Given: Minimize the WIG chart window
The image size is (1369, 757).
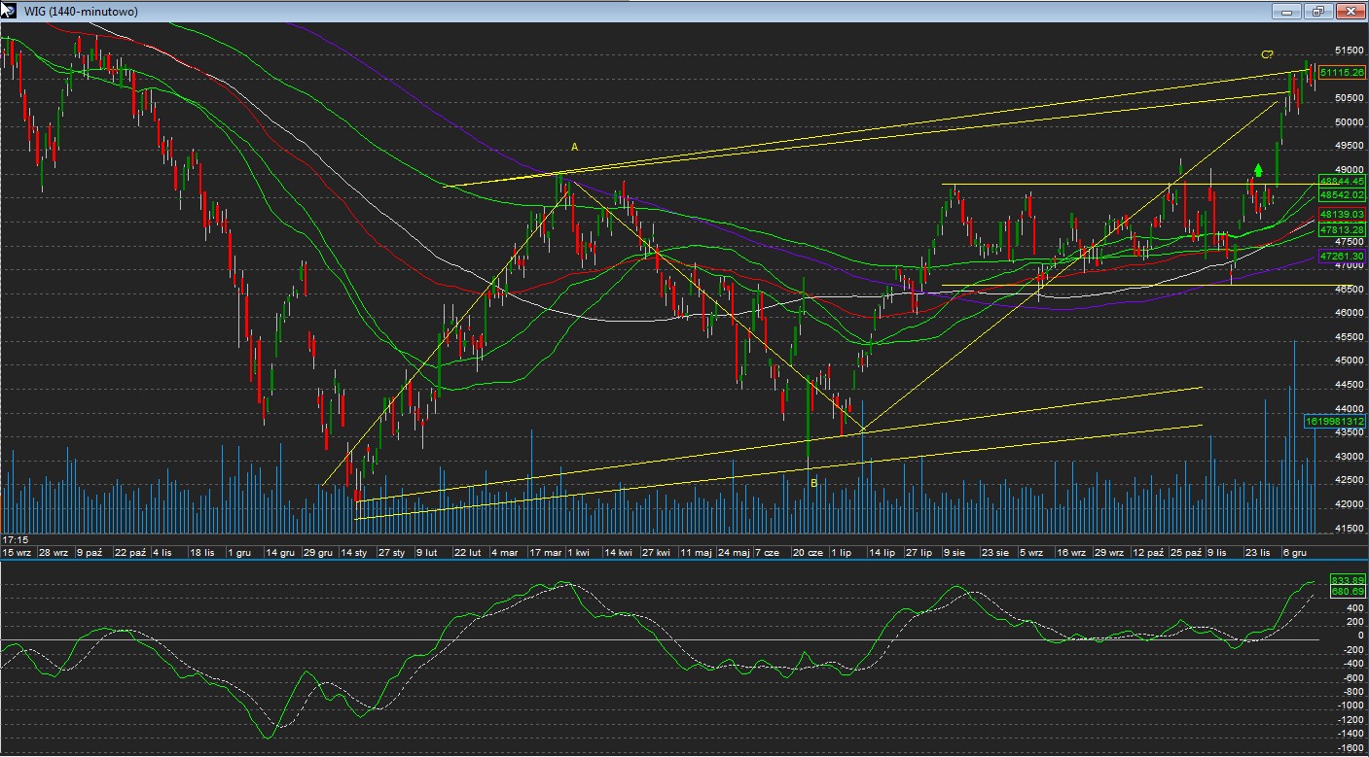Looking at the screenshot, I should (x=1286, y=12).
